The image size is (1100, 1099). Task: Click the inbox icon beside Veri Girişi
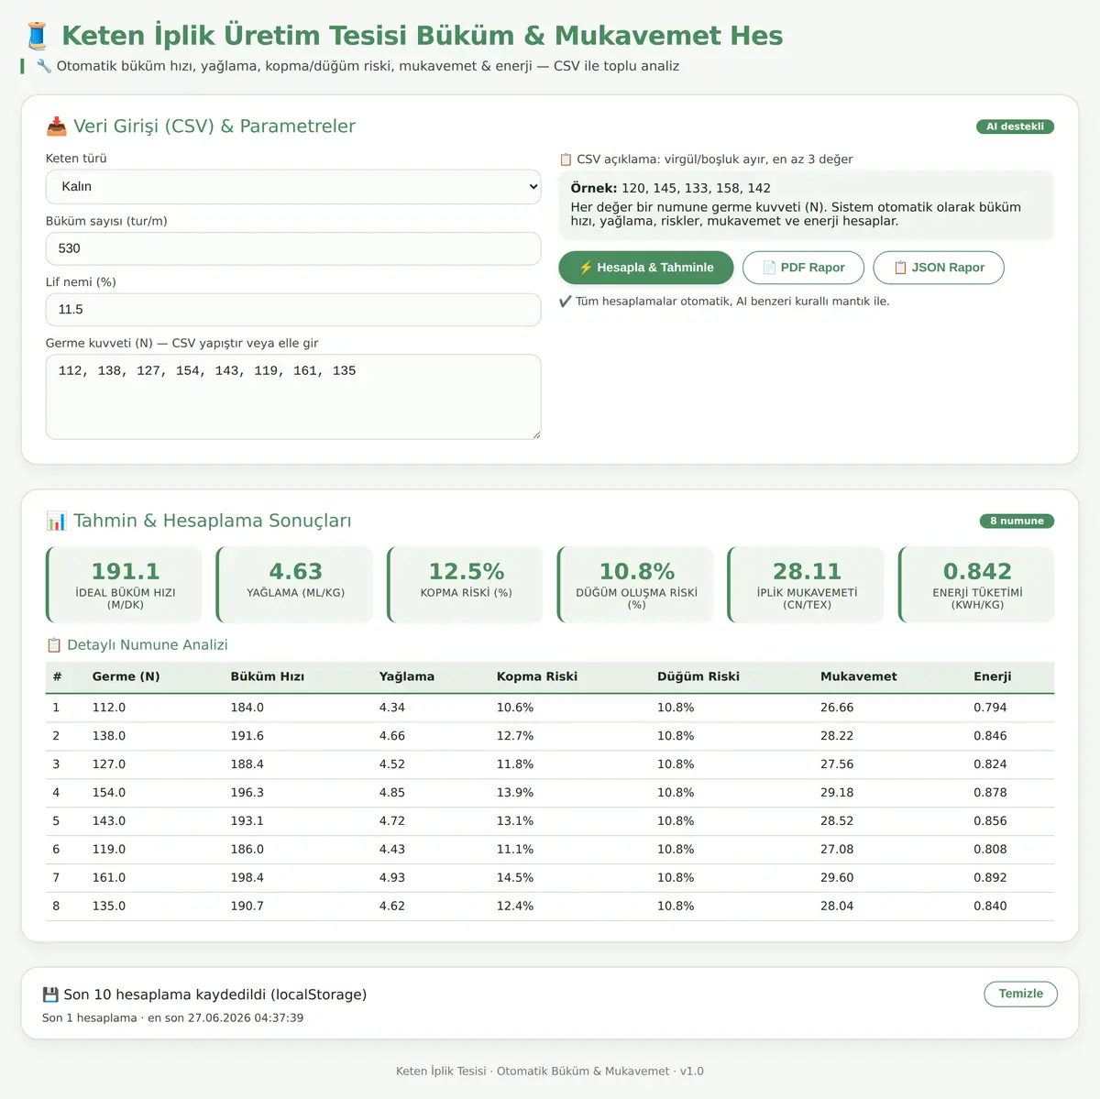click(x=56, y=126)
